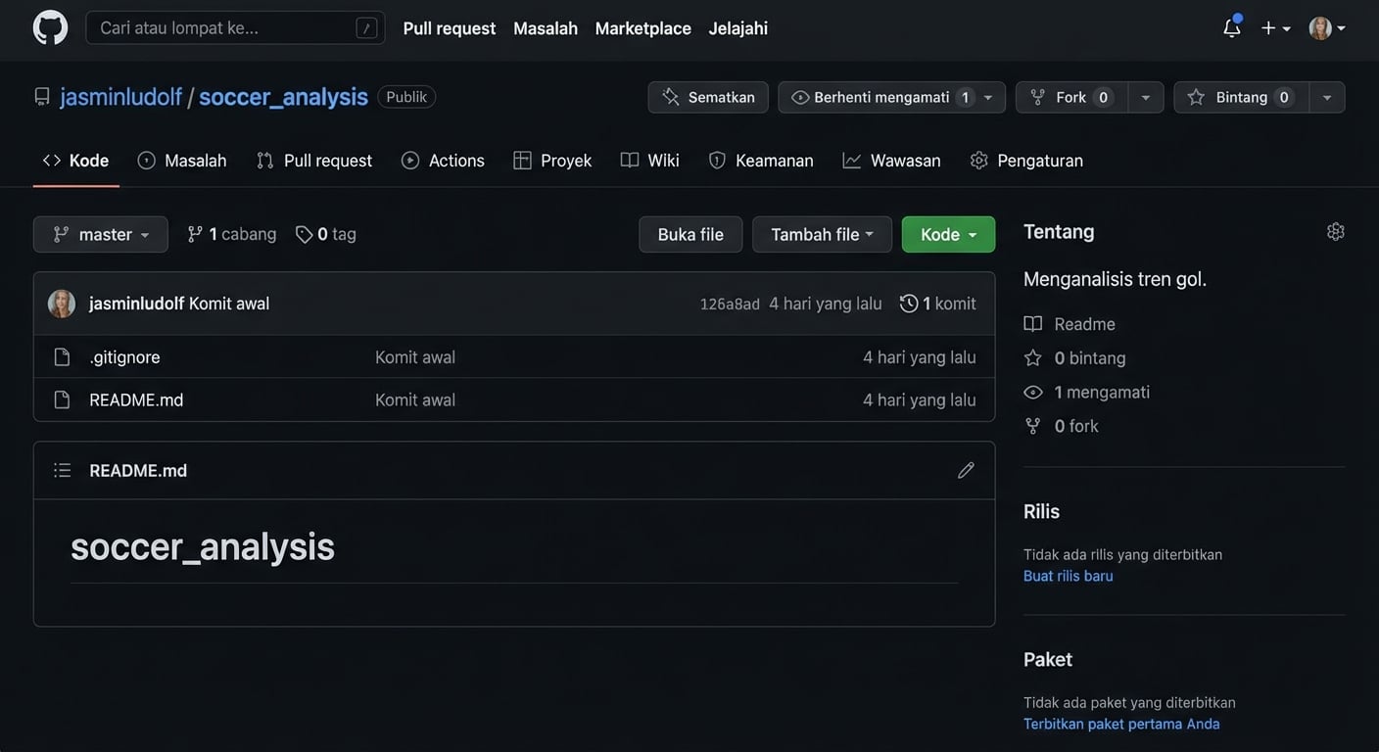View 0 bintang stargazers link
This screenshot has width=1379, height=752.
point(1074,358)
